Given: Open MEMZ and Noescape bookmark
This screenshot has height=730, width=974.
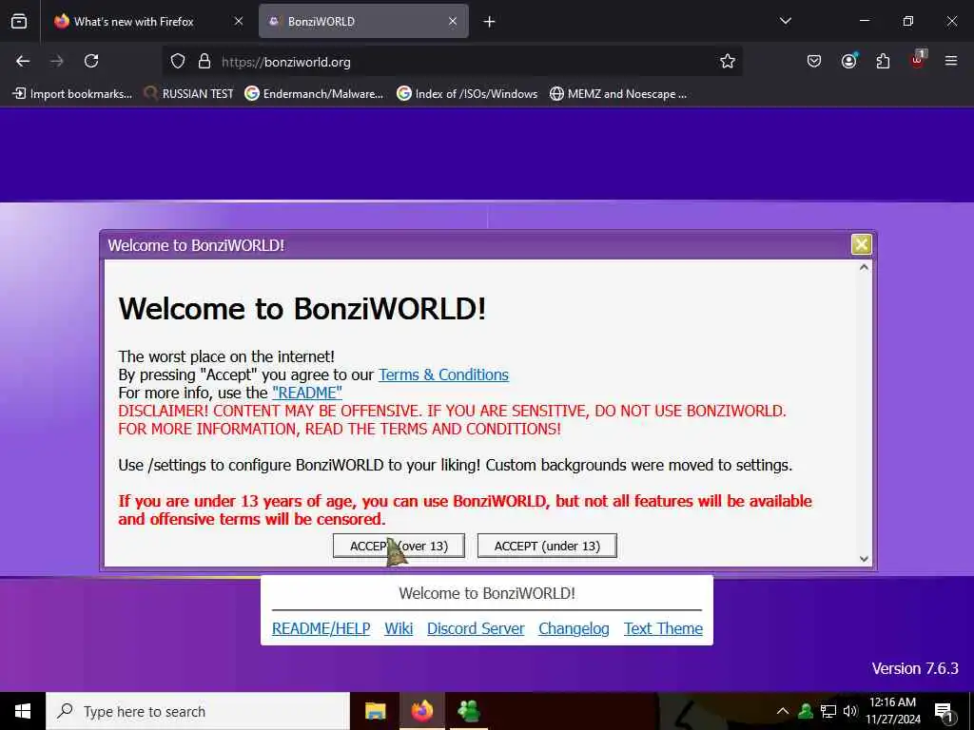Looking at the screenshot, I should [618, 94].
